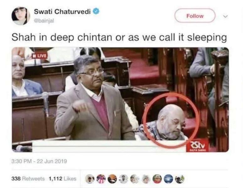Open the orange-background liker avatar
Screen dimensions: 243x188
[x=112, y=179]
